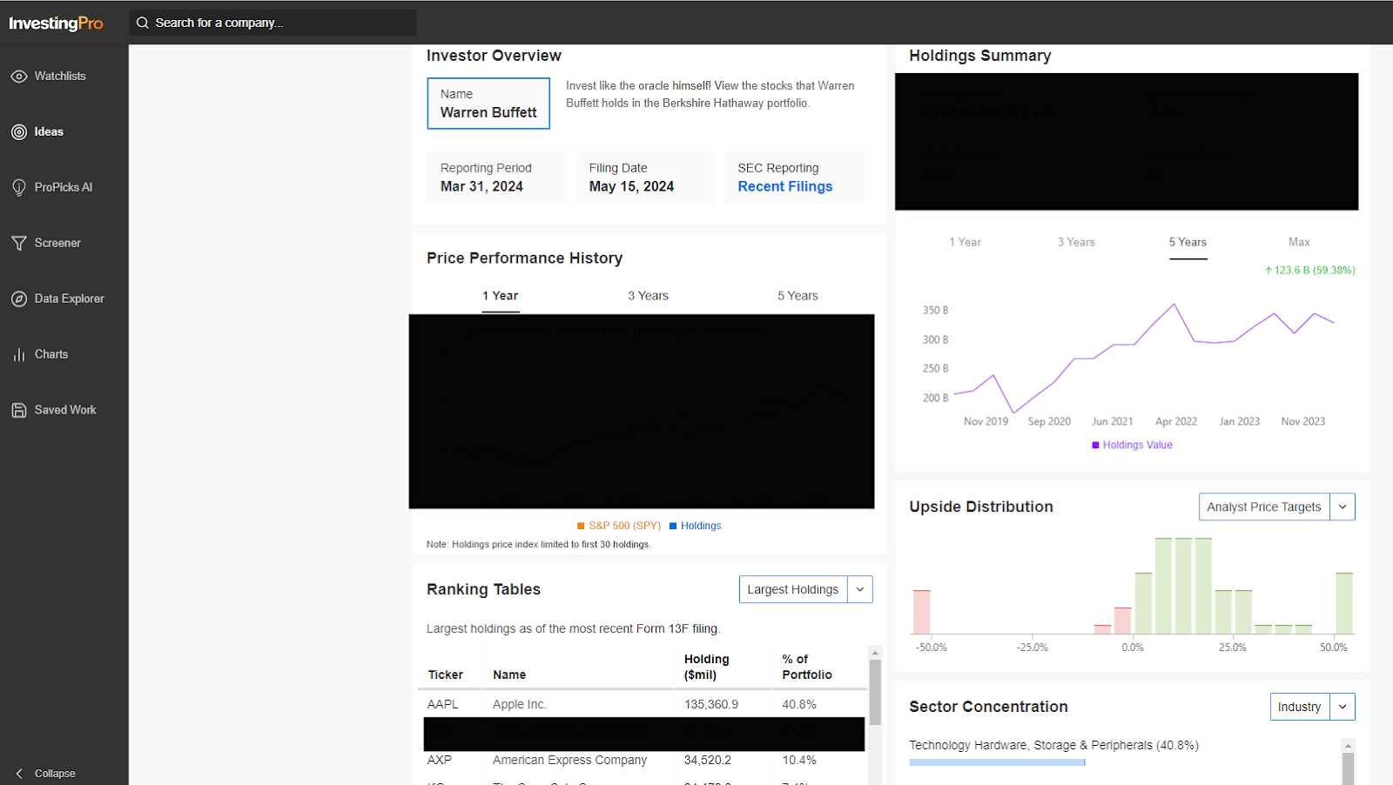Select Industry sector combo box

1312,707
